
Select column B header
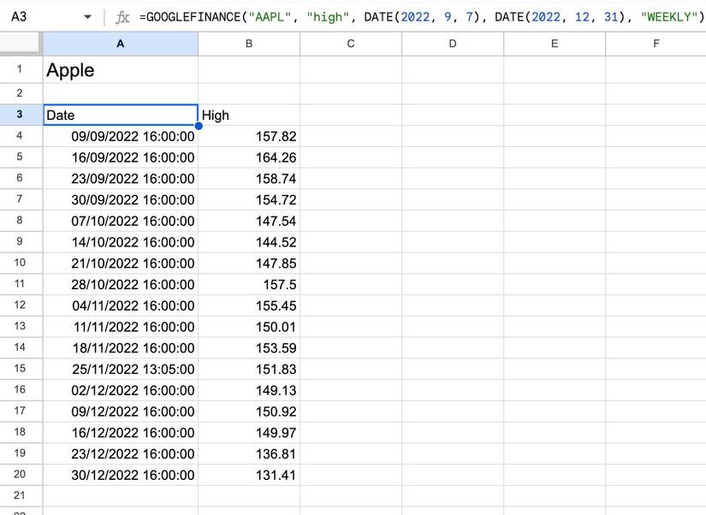coord(248,44)
